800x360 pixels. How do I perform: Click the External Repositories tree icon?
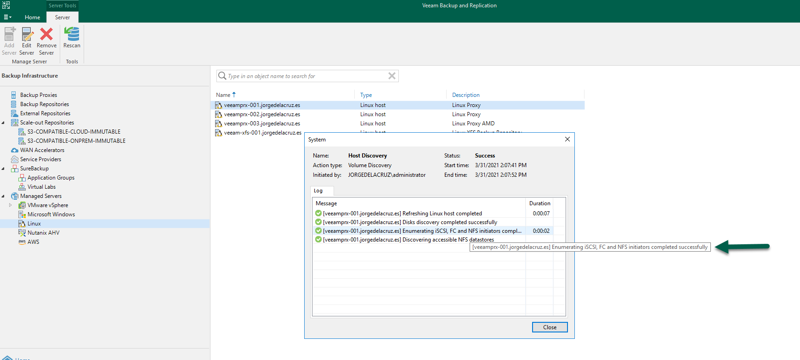[14, 113]
